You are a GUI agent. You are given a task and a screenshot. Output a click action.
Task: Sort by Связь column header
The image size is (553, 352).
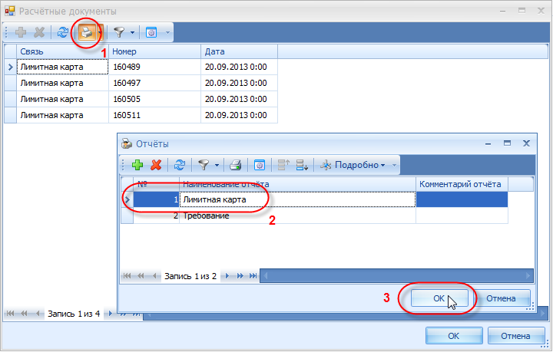(x=62, y=51)
